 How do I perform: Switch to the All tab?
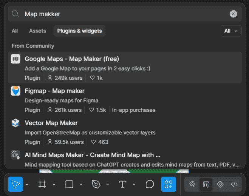(x=15, y=31)
